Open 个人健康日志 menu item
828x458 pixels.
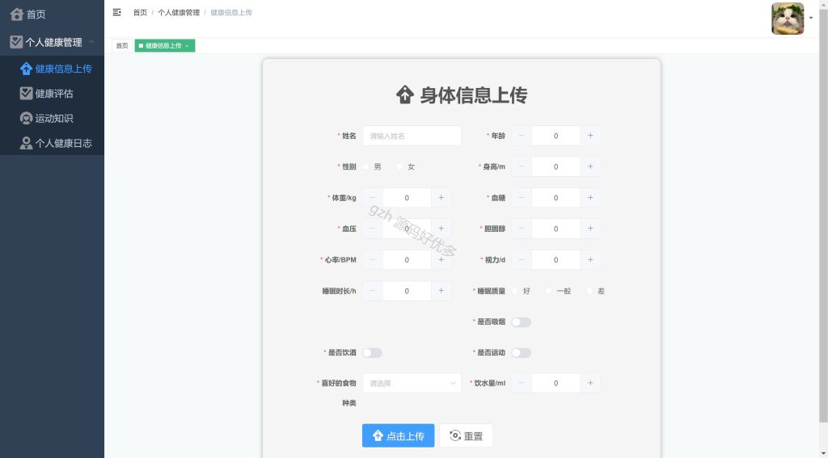(x=53, y=143)
